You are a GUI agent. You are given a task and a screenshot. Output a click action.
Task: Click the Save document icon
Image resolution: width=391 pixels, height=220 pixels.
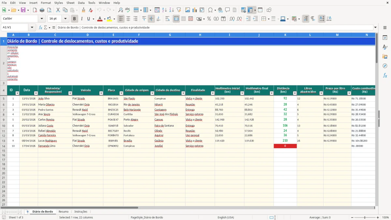pyautogui.click(x=23, y=10)
